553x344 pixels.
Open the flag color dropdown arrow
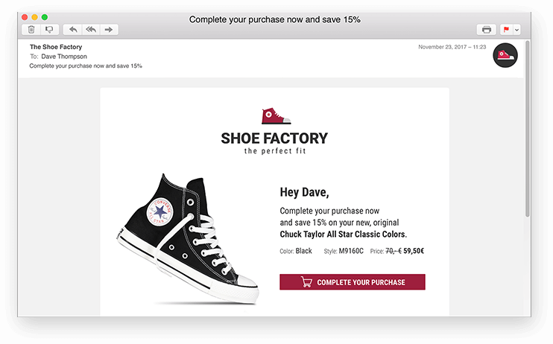tap(516, 30)
